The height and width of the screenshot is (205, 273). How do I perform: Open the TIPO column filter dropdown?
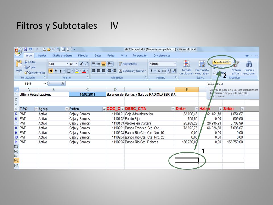pos(36,109)
